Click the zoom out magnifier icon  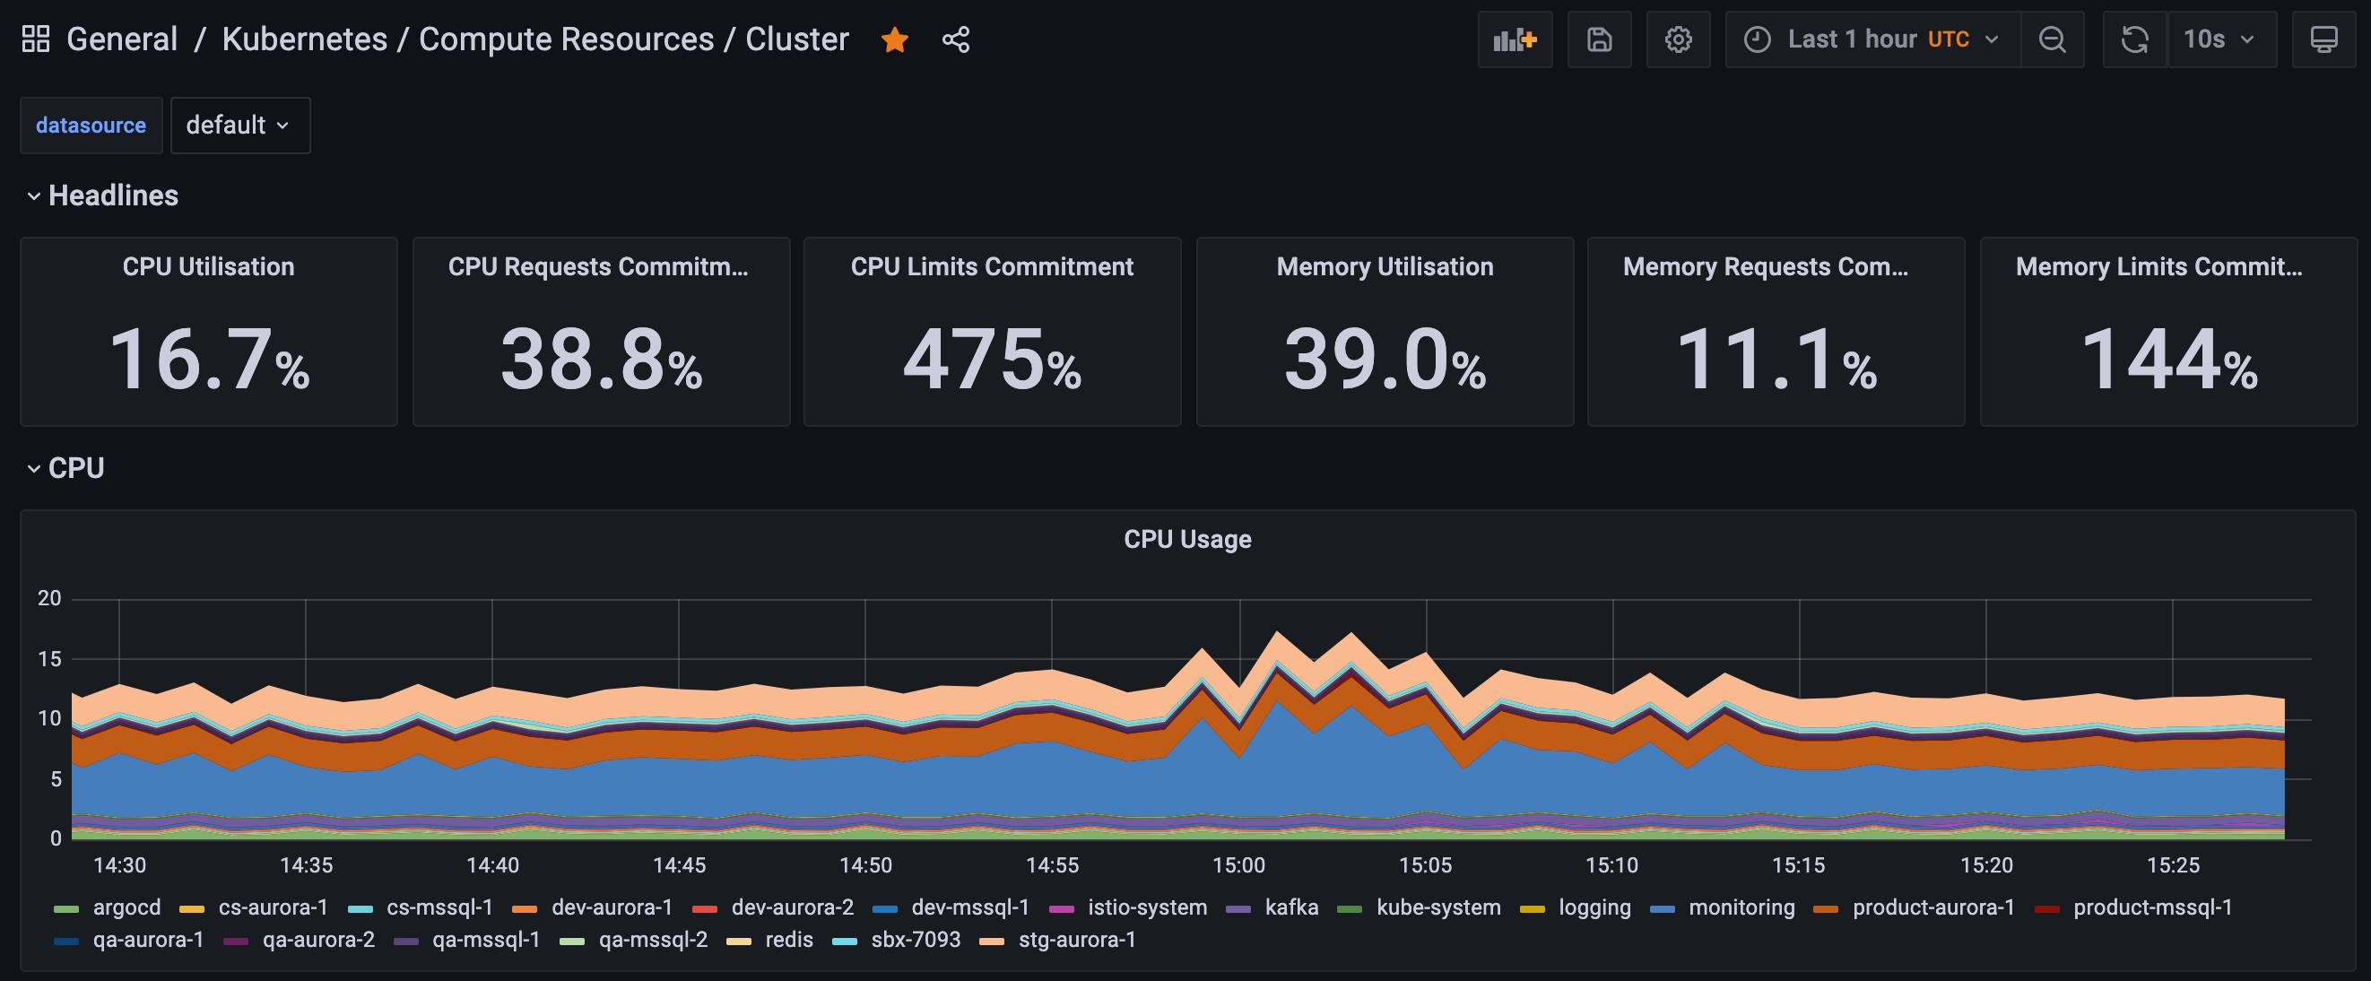click(2052, 39)
